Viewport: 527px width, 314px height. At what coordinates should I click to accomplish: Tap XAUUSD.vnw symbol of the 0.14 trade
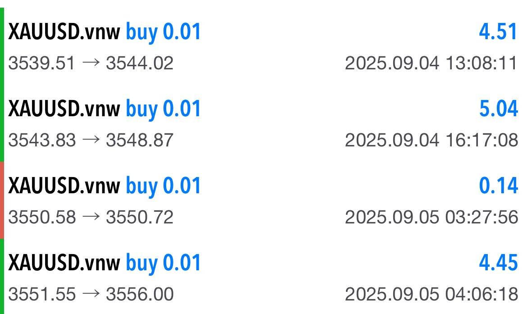64,186
